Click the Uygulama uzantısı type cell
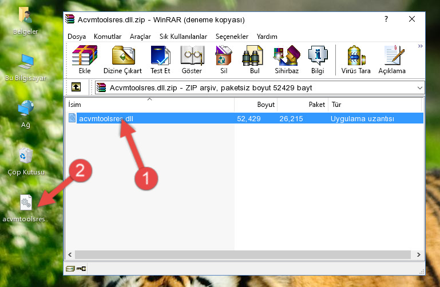Screen dimensions: 440x287 (x=362, y=118)
